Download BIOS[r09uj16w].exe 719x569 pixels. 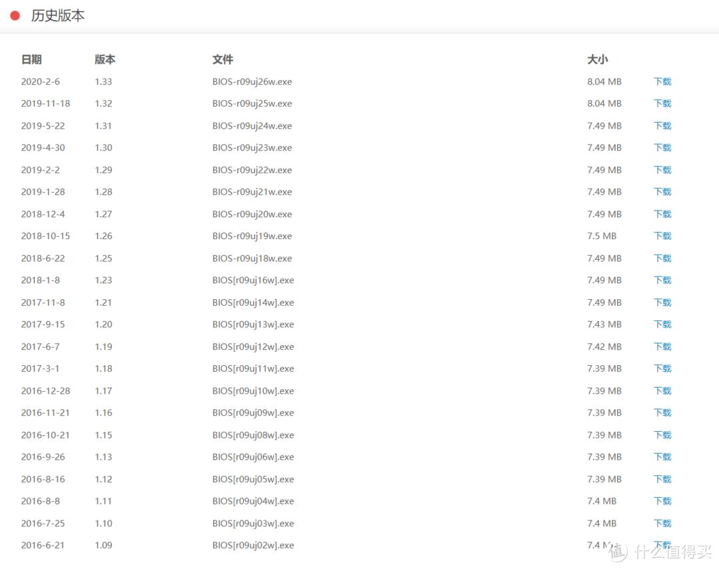pyautogui.click(x=662, y=281)
